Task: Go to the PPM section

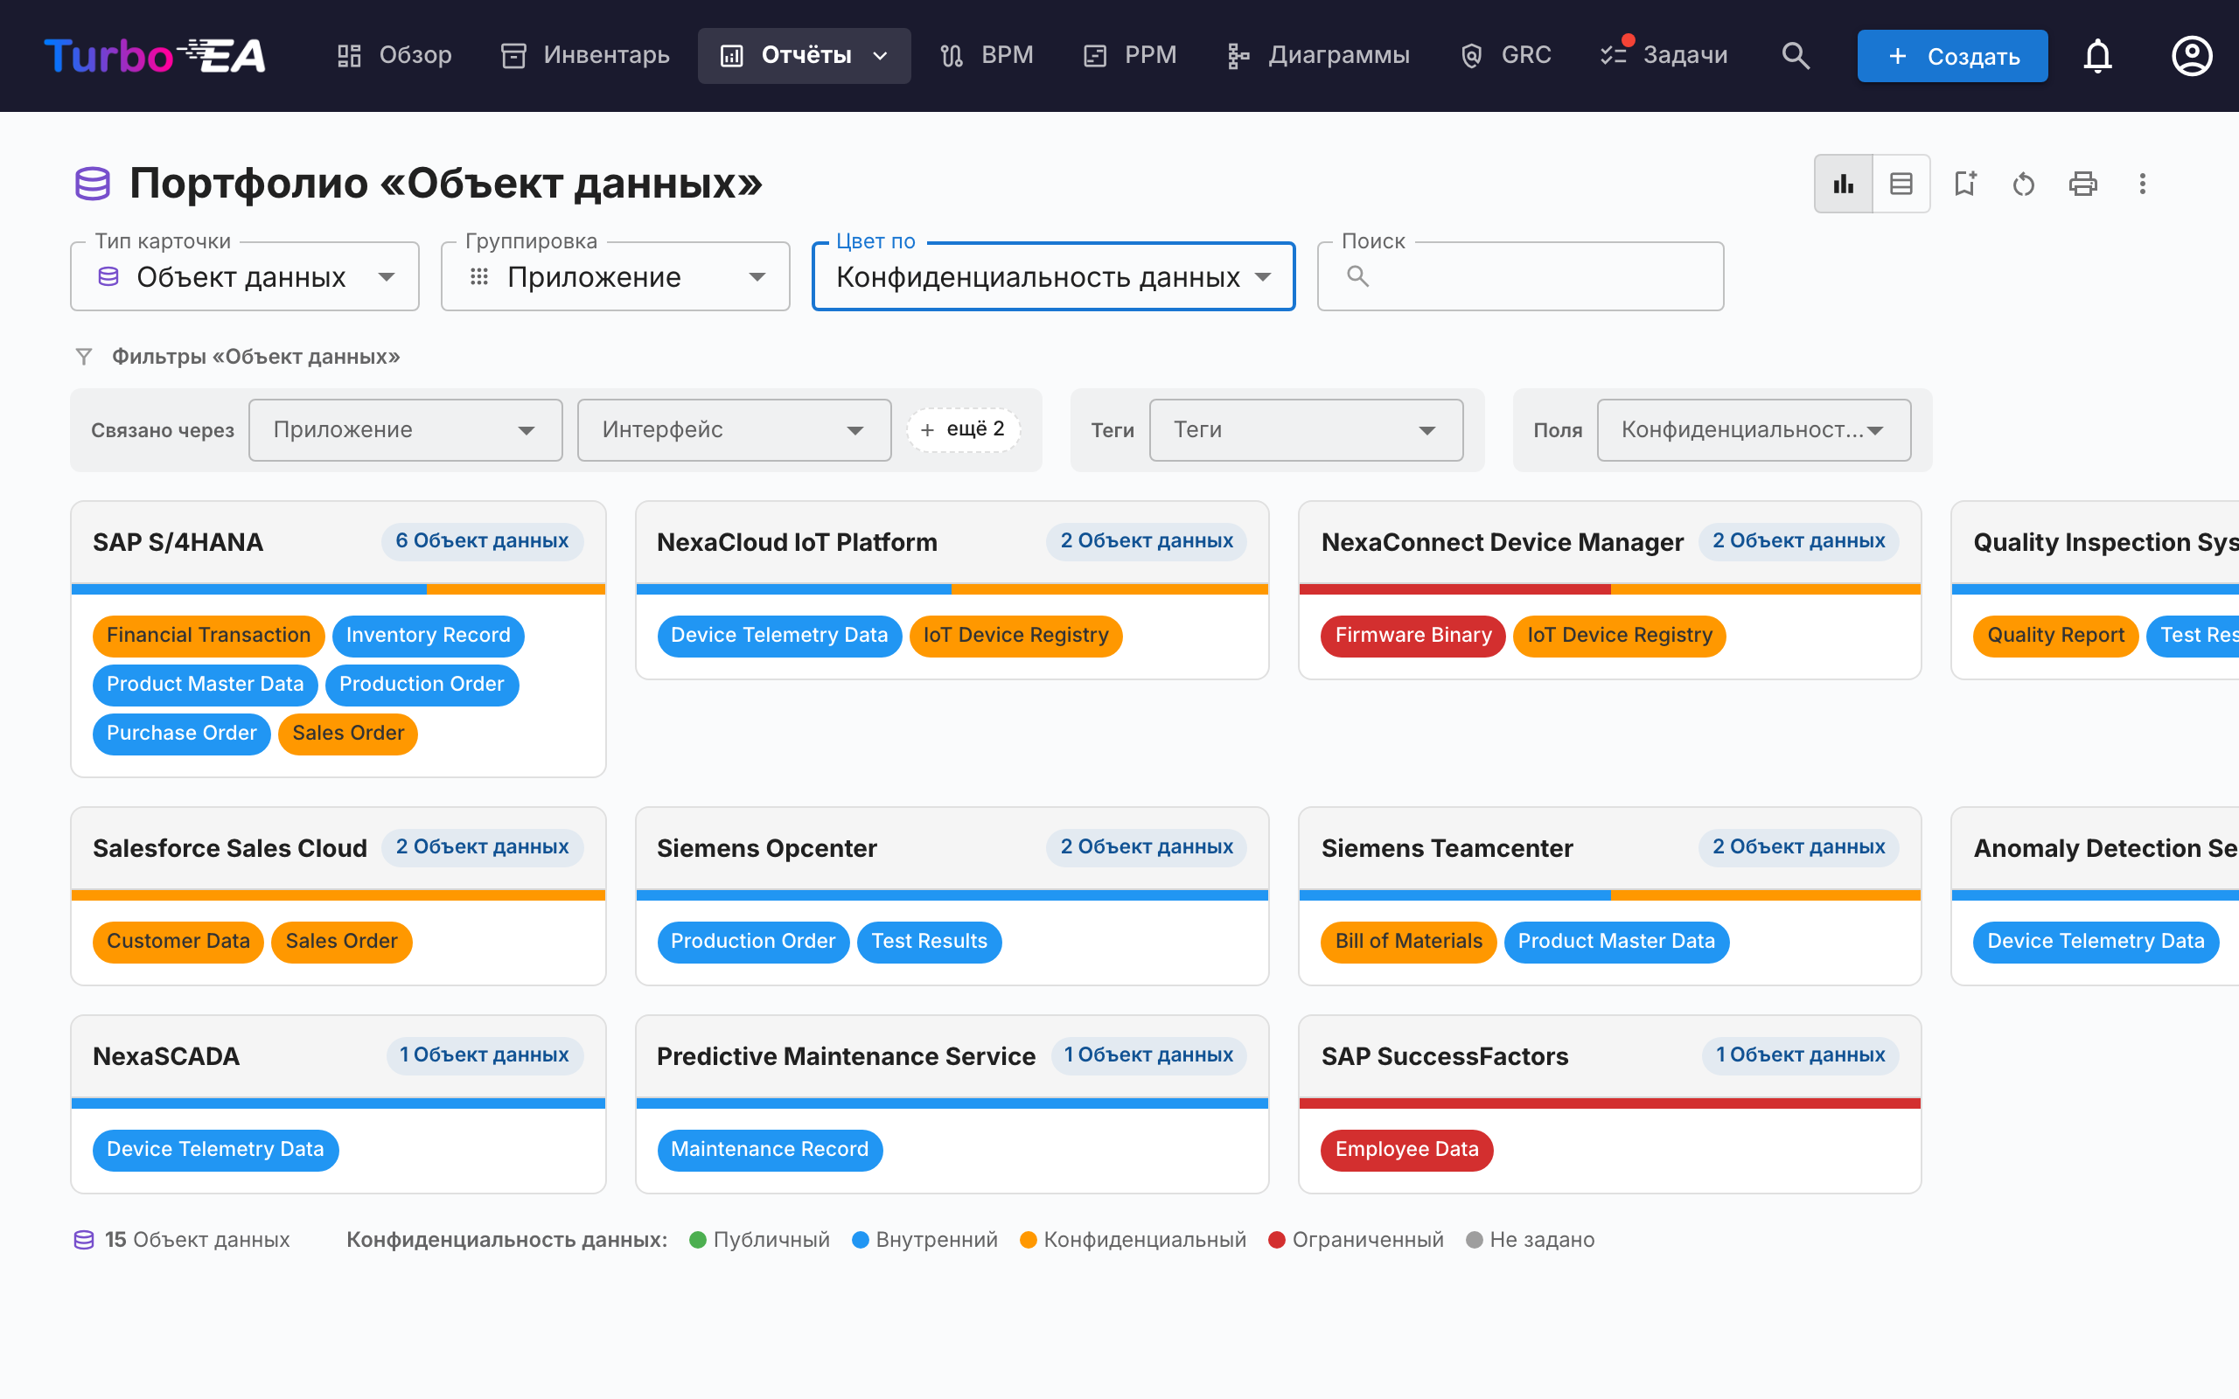Action: coord(1130,55)
